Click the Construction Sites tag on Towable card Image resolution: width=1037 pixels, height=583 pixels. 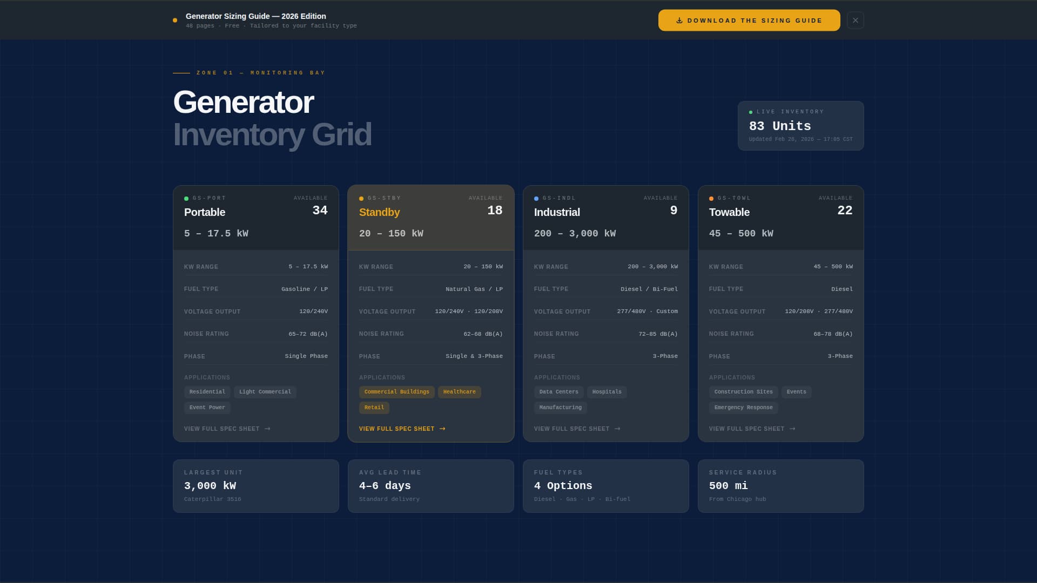(743, 392)
